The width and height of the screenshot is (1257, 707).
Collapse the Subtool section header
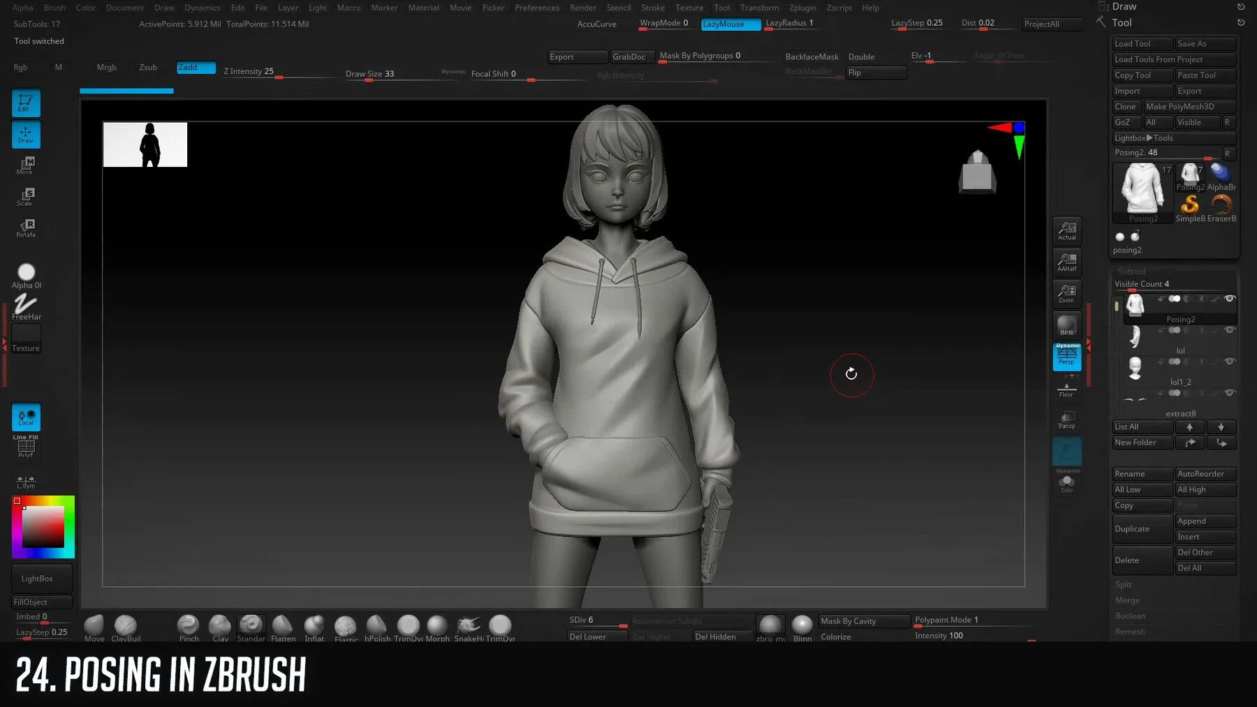[1131, 271]
